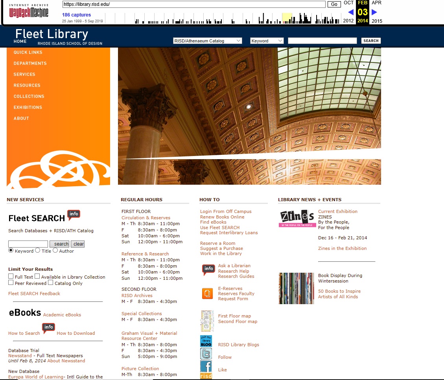444x380 pixels.
Task: Open Fleet SEARCH Feedback link
Action: [34, 294]
